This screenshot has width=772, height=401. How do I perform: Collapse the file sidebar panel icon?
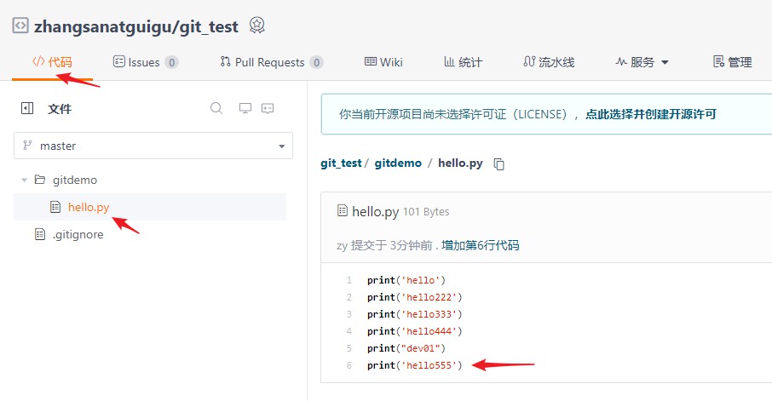pos(27,108)
